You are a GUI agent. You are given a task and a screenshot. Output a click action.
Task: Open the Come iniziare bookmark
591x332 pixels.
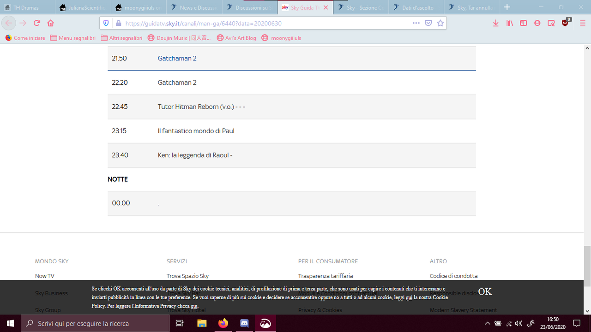point(25,38)
